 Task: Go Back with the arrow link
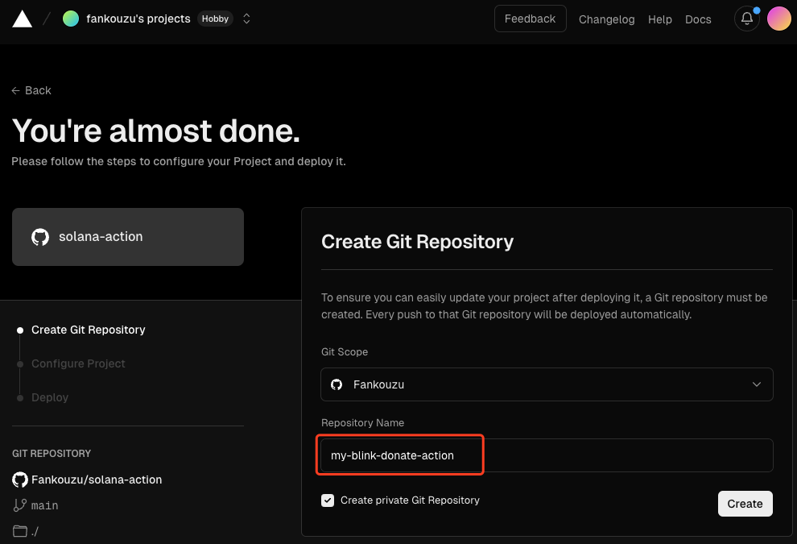tap(31, 90)
